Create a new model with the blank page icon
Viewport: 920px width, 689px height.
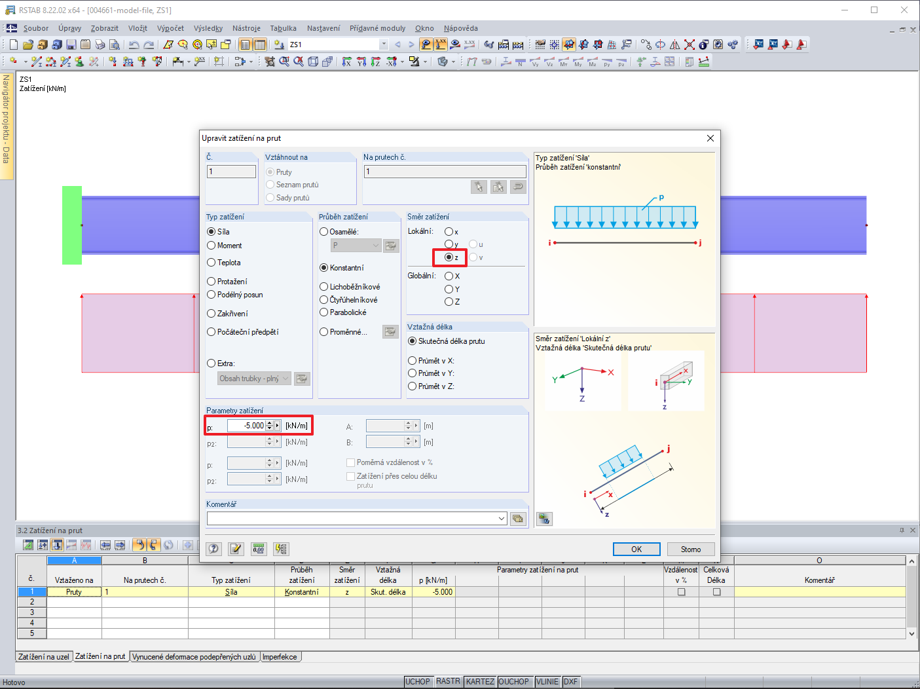pyautogui.click(x=13, y=45)
